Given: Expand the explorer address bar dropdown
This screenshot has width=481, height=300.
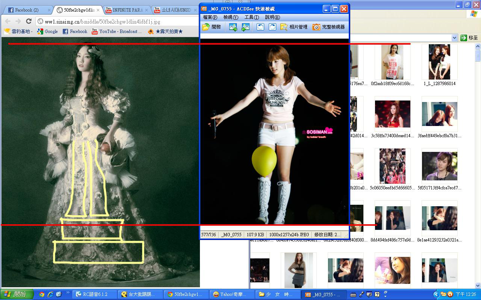Looking at the screenshot, I should point(454,38).
